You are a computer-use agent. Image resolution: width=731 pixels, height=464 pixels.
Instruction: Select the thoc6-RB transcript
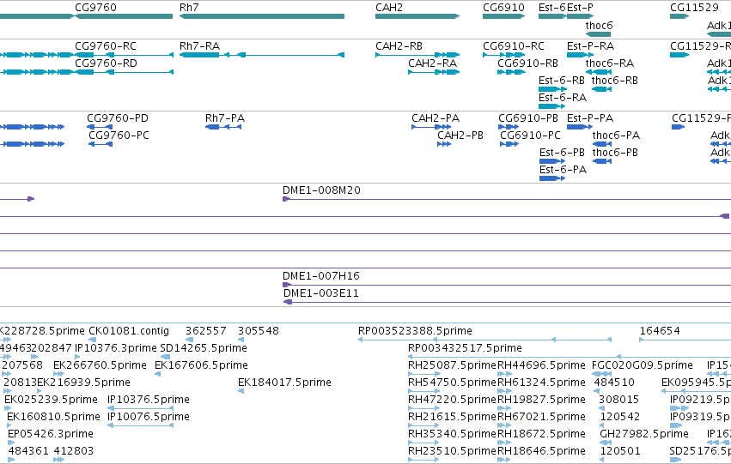(x=601, y=89)
